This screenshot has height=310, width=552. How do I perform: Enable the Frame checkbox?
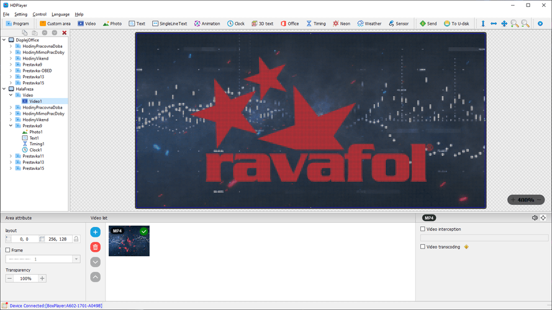pos(7,250)
